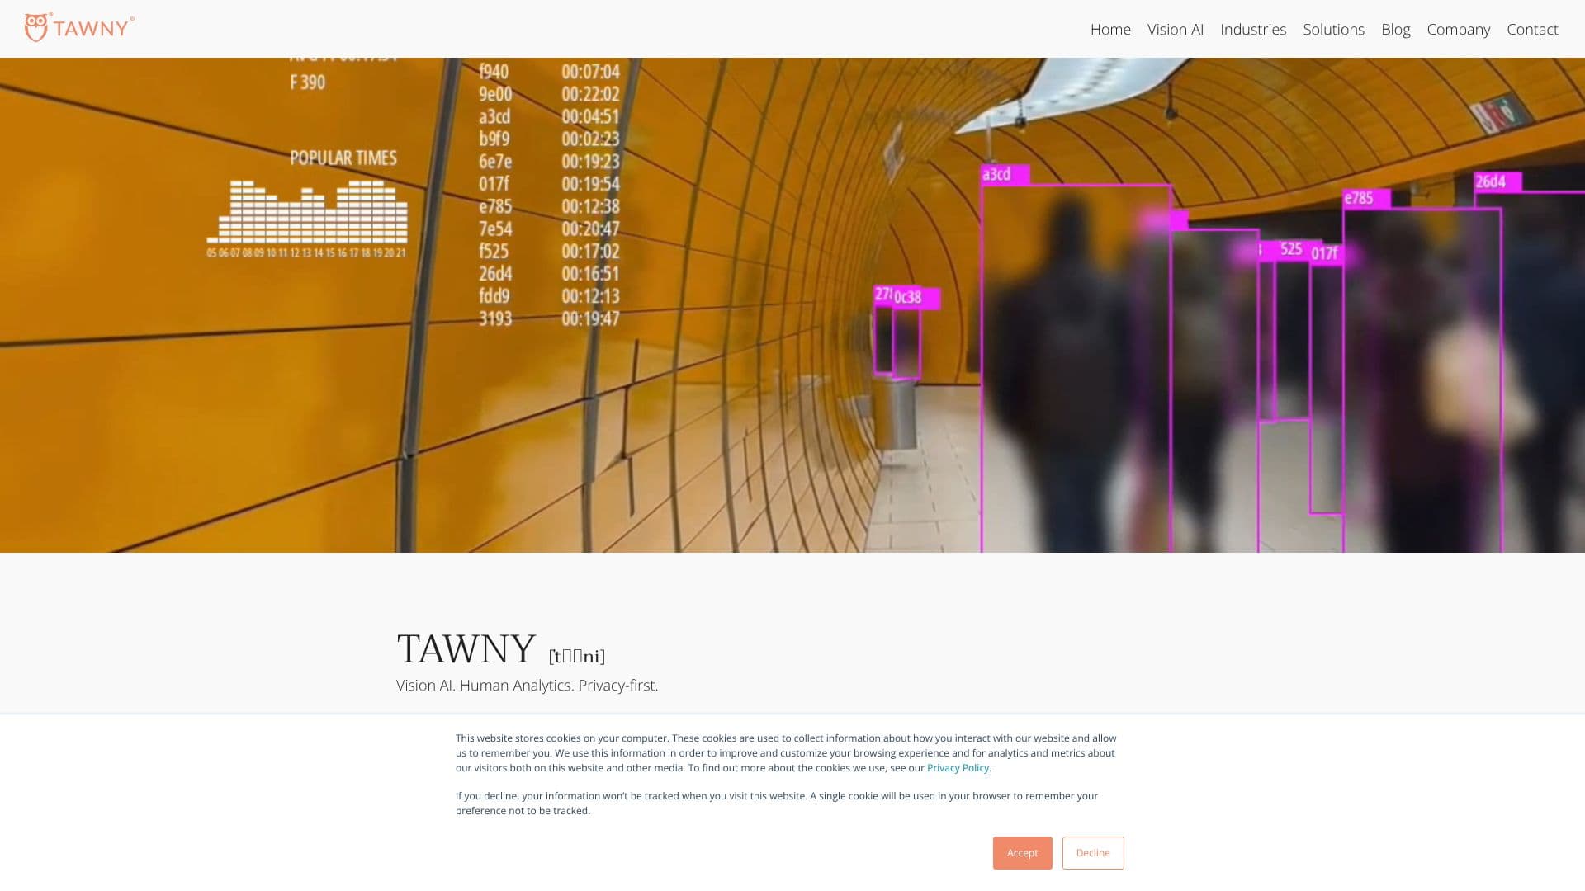Open the Company menu item
1585x891 pixels.
[x=1458, y=29]
